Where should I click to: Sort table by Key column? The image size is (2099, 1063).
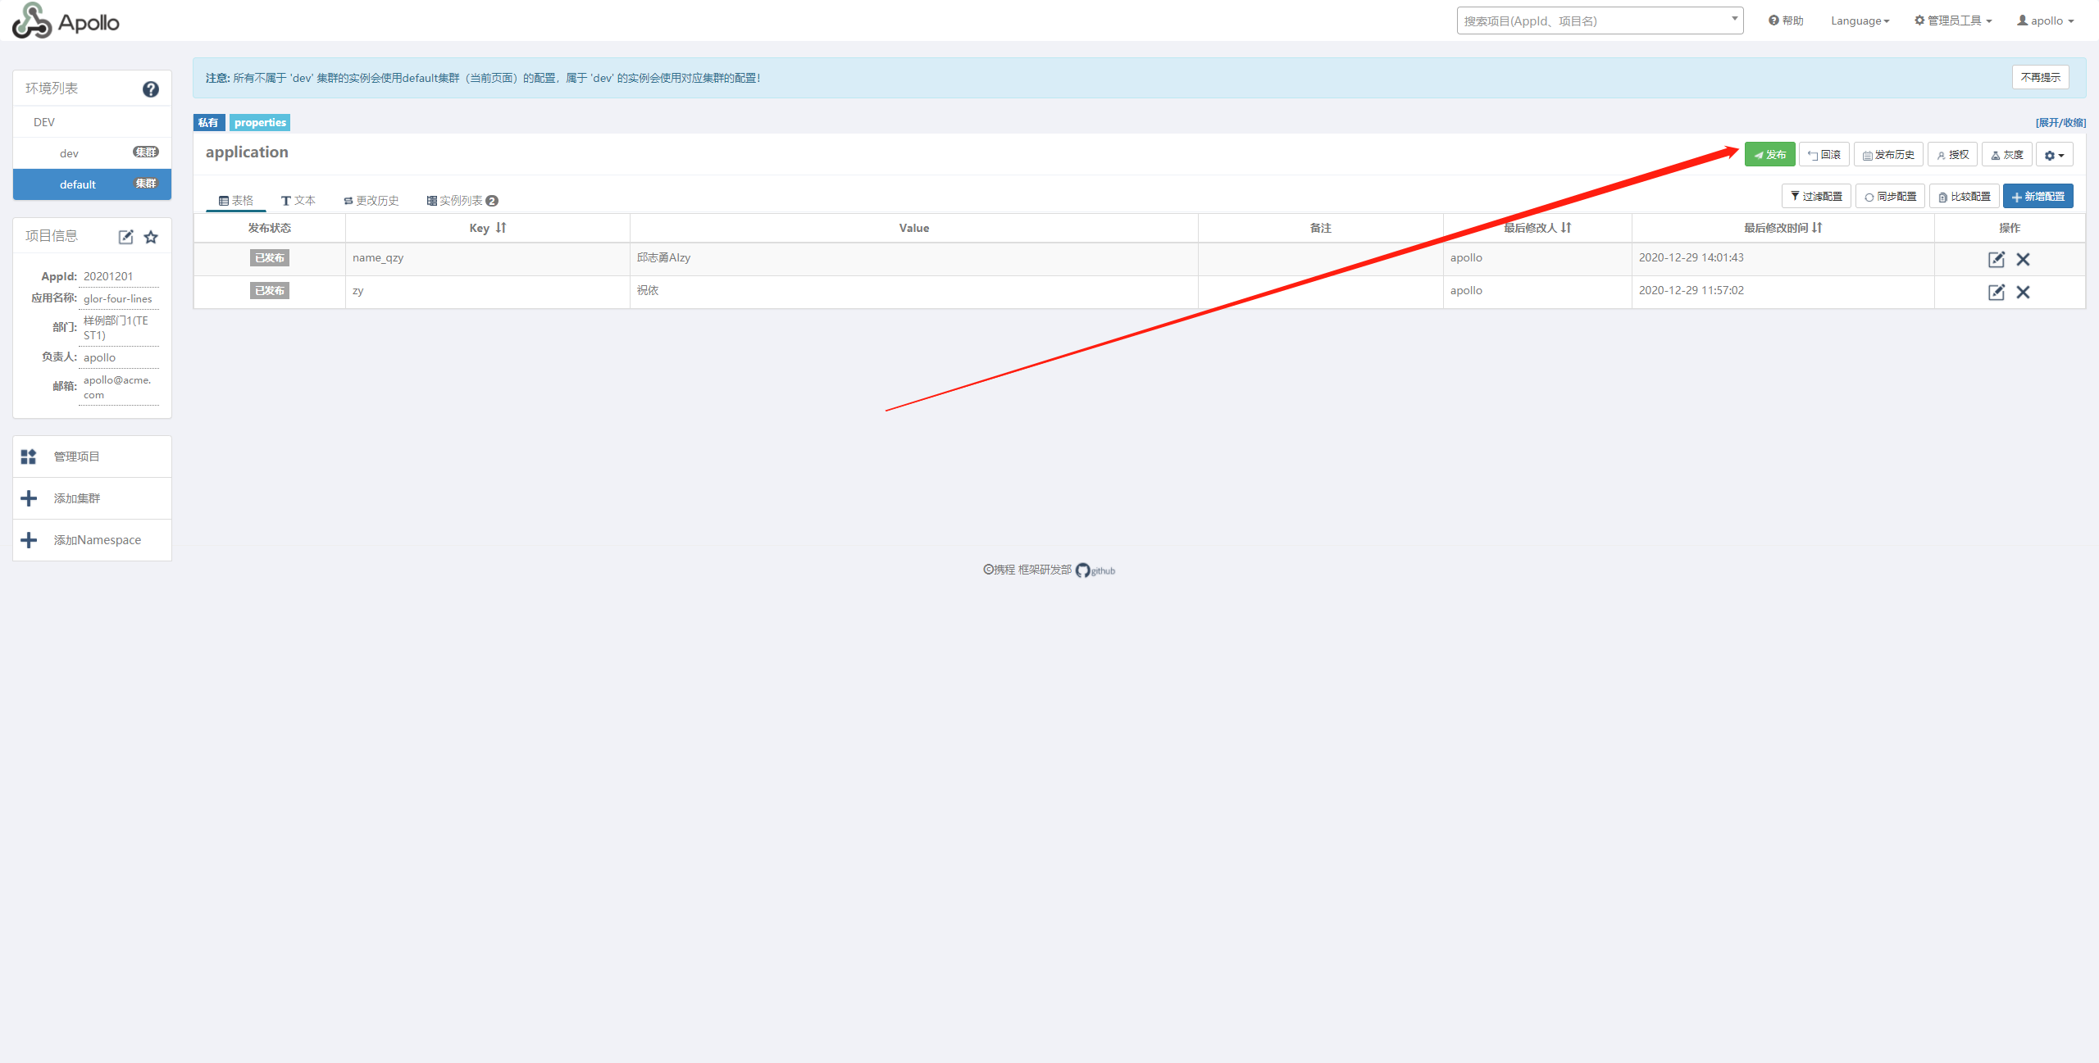500,228
